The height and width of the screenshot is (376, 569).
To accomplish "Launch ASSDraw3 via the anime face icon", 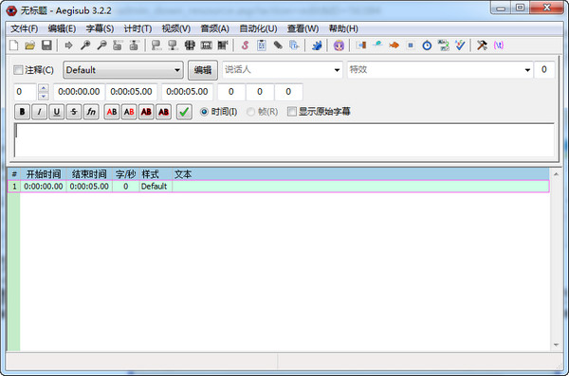I will (339, 45).
